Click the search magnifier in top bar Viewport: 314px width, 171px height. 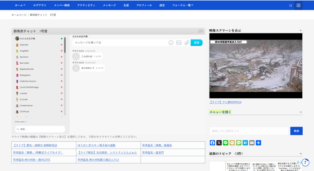pyautogui.click(x=291, y=6)
